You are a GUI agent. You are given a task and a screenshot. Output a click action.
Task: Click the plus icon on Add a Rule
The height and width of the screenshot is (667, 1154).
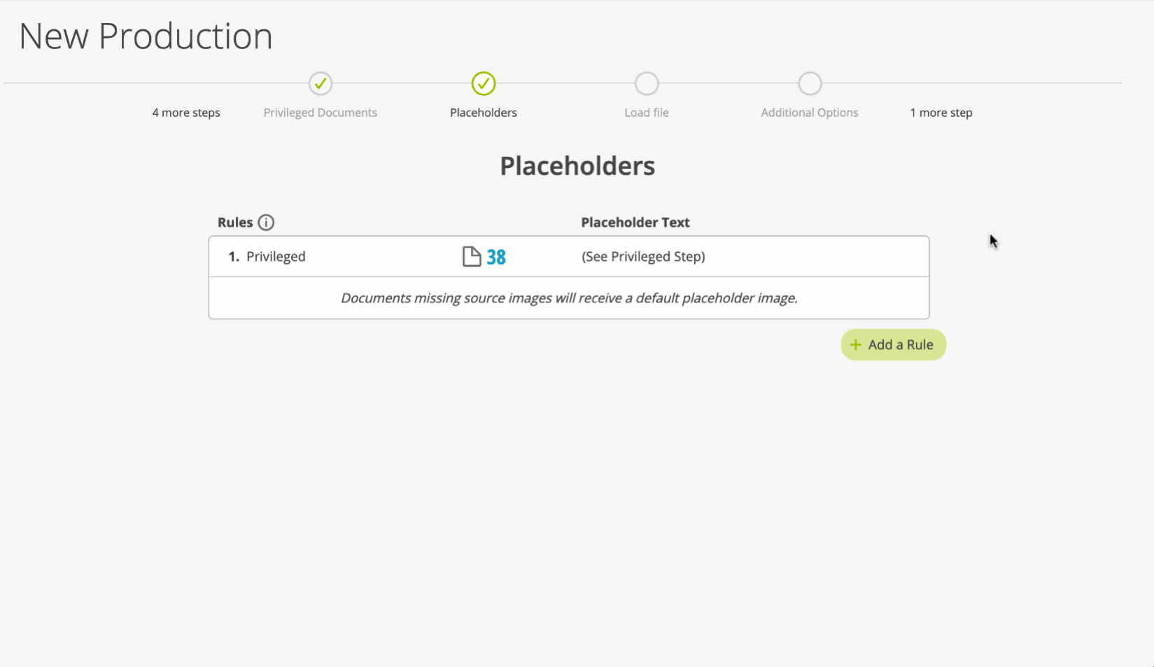click(x=855, y=345)
